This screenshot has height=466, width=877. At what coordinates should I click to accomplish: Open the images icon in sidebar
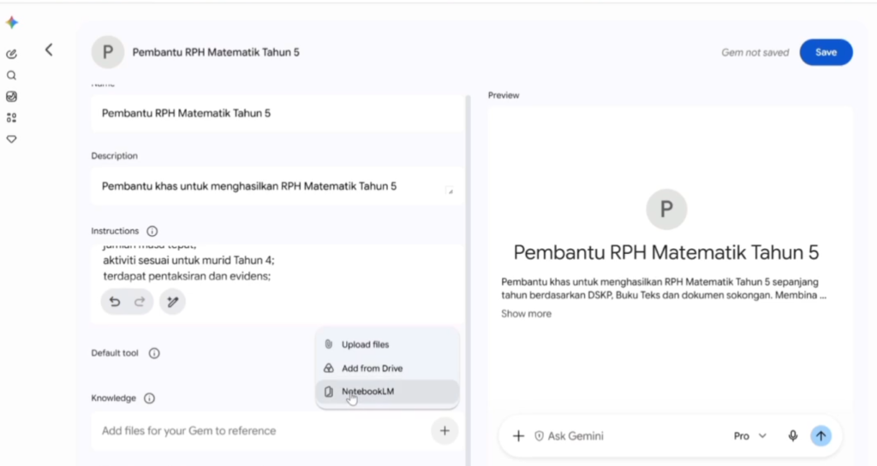pos(11,97)
